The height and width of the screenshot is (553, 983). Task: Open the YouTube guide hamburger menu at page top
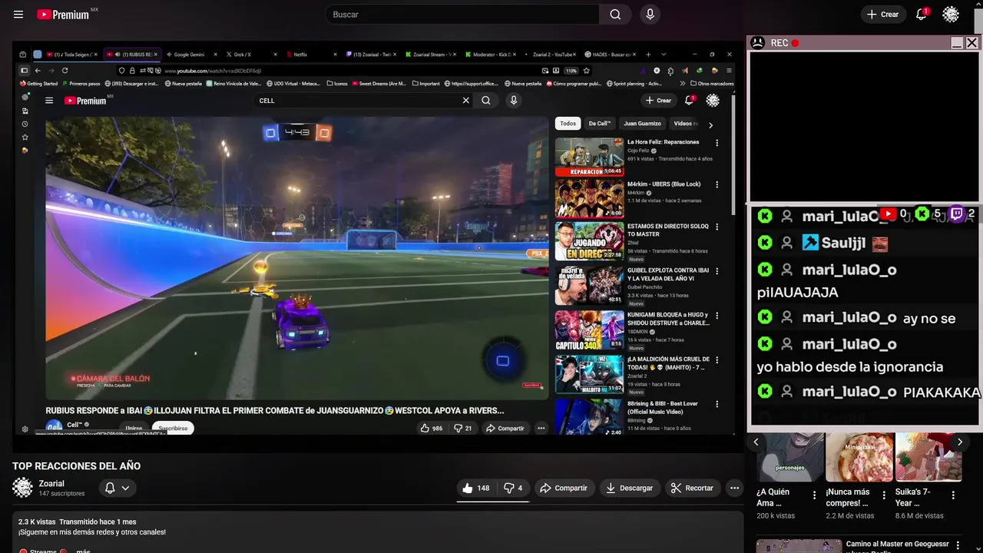point(18,15)
